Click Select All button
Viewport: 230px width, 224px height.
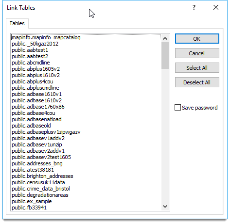tap(197, 68)
